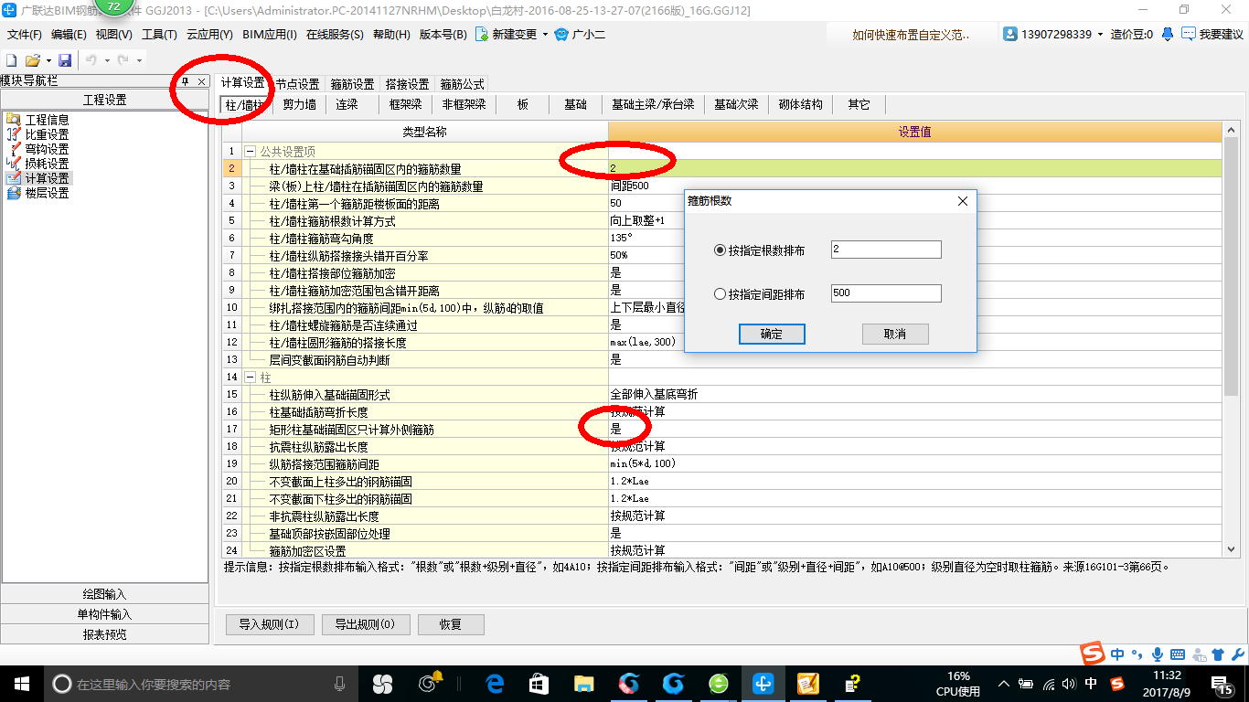Switch to the 箍筋公式 tab
The image size is (1249, 702).
coord(462,83)
